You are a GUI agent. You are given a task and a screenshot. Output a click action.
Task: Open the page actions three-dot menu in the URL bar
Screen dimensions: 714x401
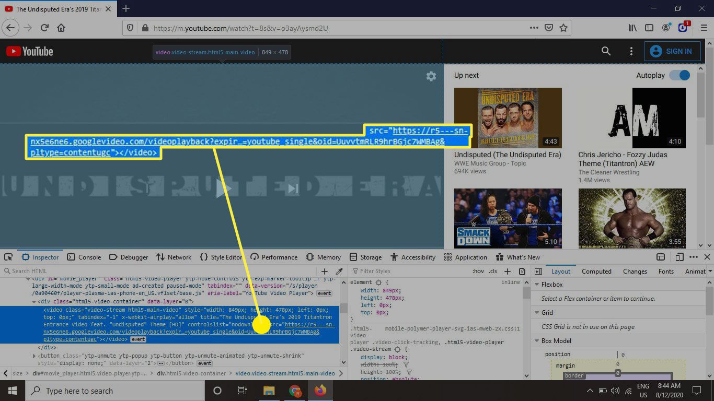534,28
